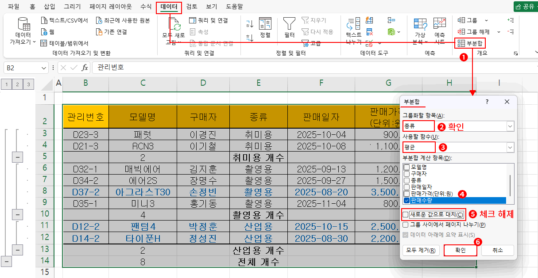Click outline level 2 button
The height and width of the screenshot is (278, 538).
coord(18,84)
